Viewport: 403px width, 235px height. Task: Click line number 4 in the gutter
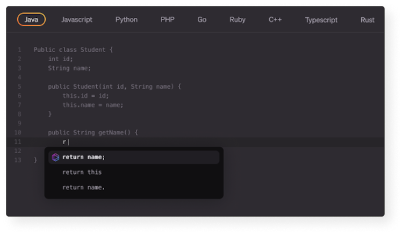click(x=19, y=77)
